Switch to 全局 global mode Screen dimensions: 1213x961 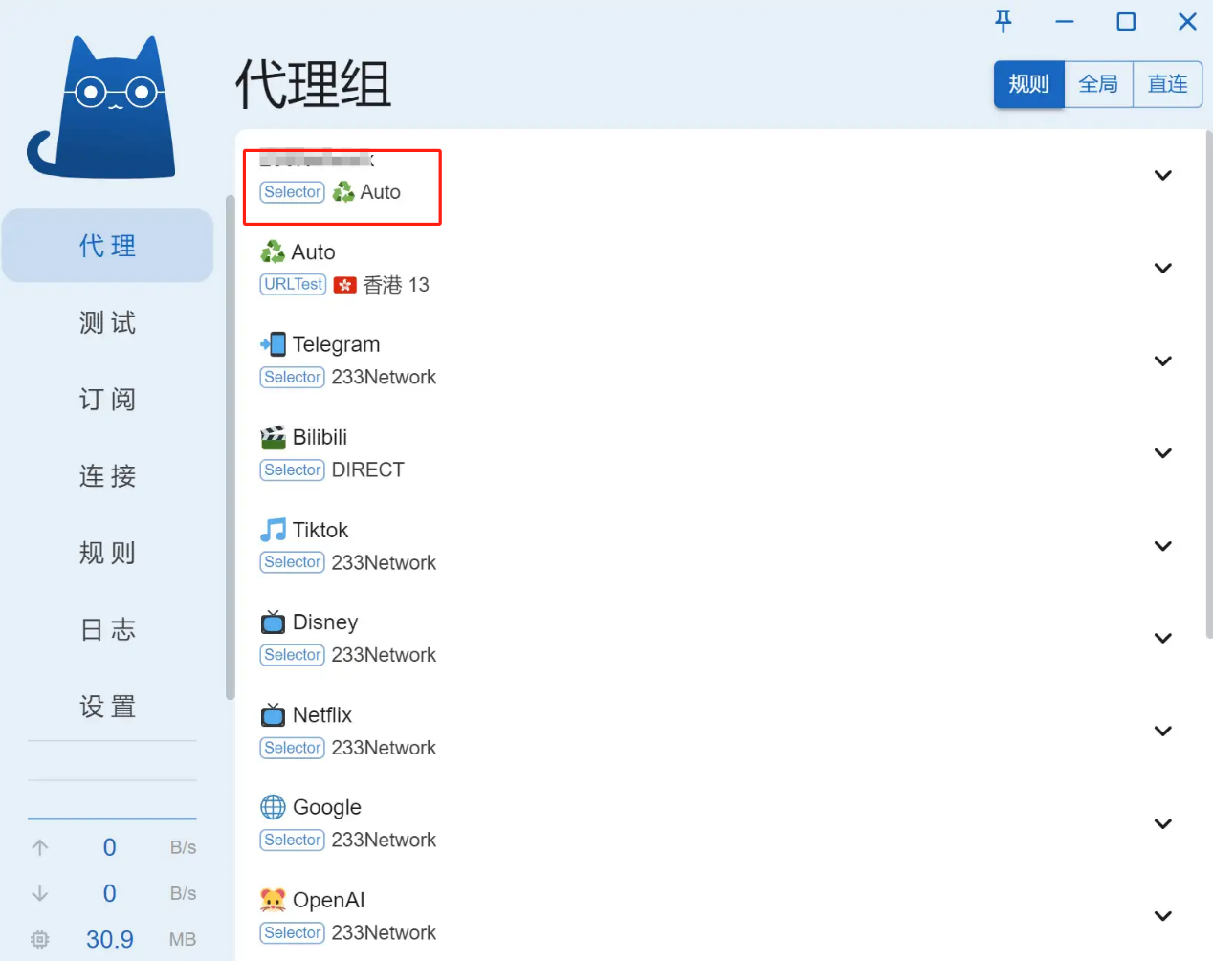[1098, 84]
